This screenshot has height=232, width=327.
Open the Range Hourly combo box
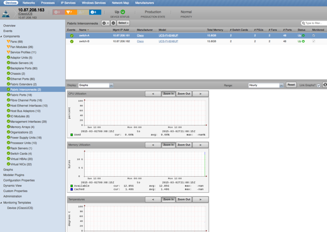pos(266,85)
